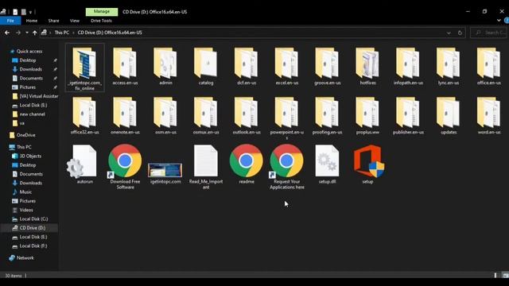Screen dimensions: 509x286
Task: Select the access.en-us folder
Action: [125, 67]
